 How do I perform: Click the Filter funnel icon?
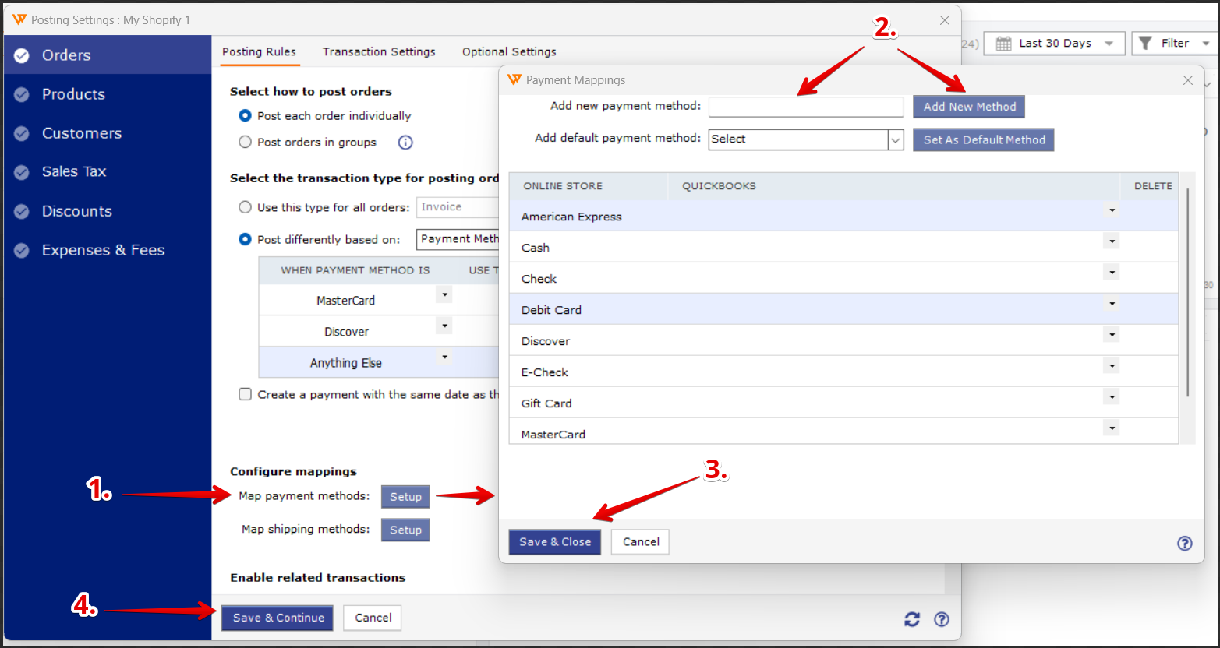1145,44
